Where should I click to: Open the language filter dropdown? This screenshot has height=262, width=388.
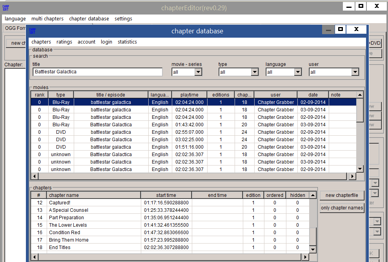(298, 72)
